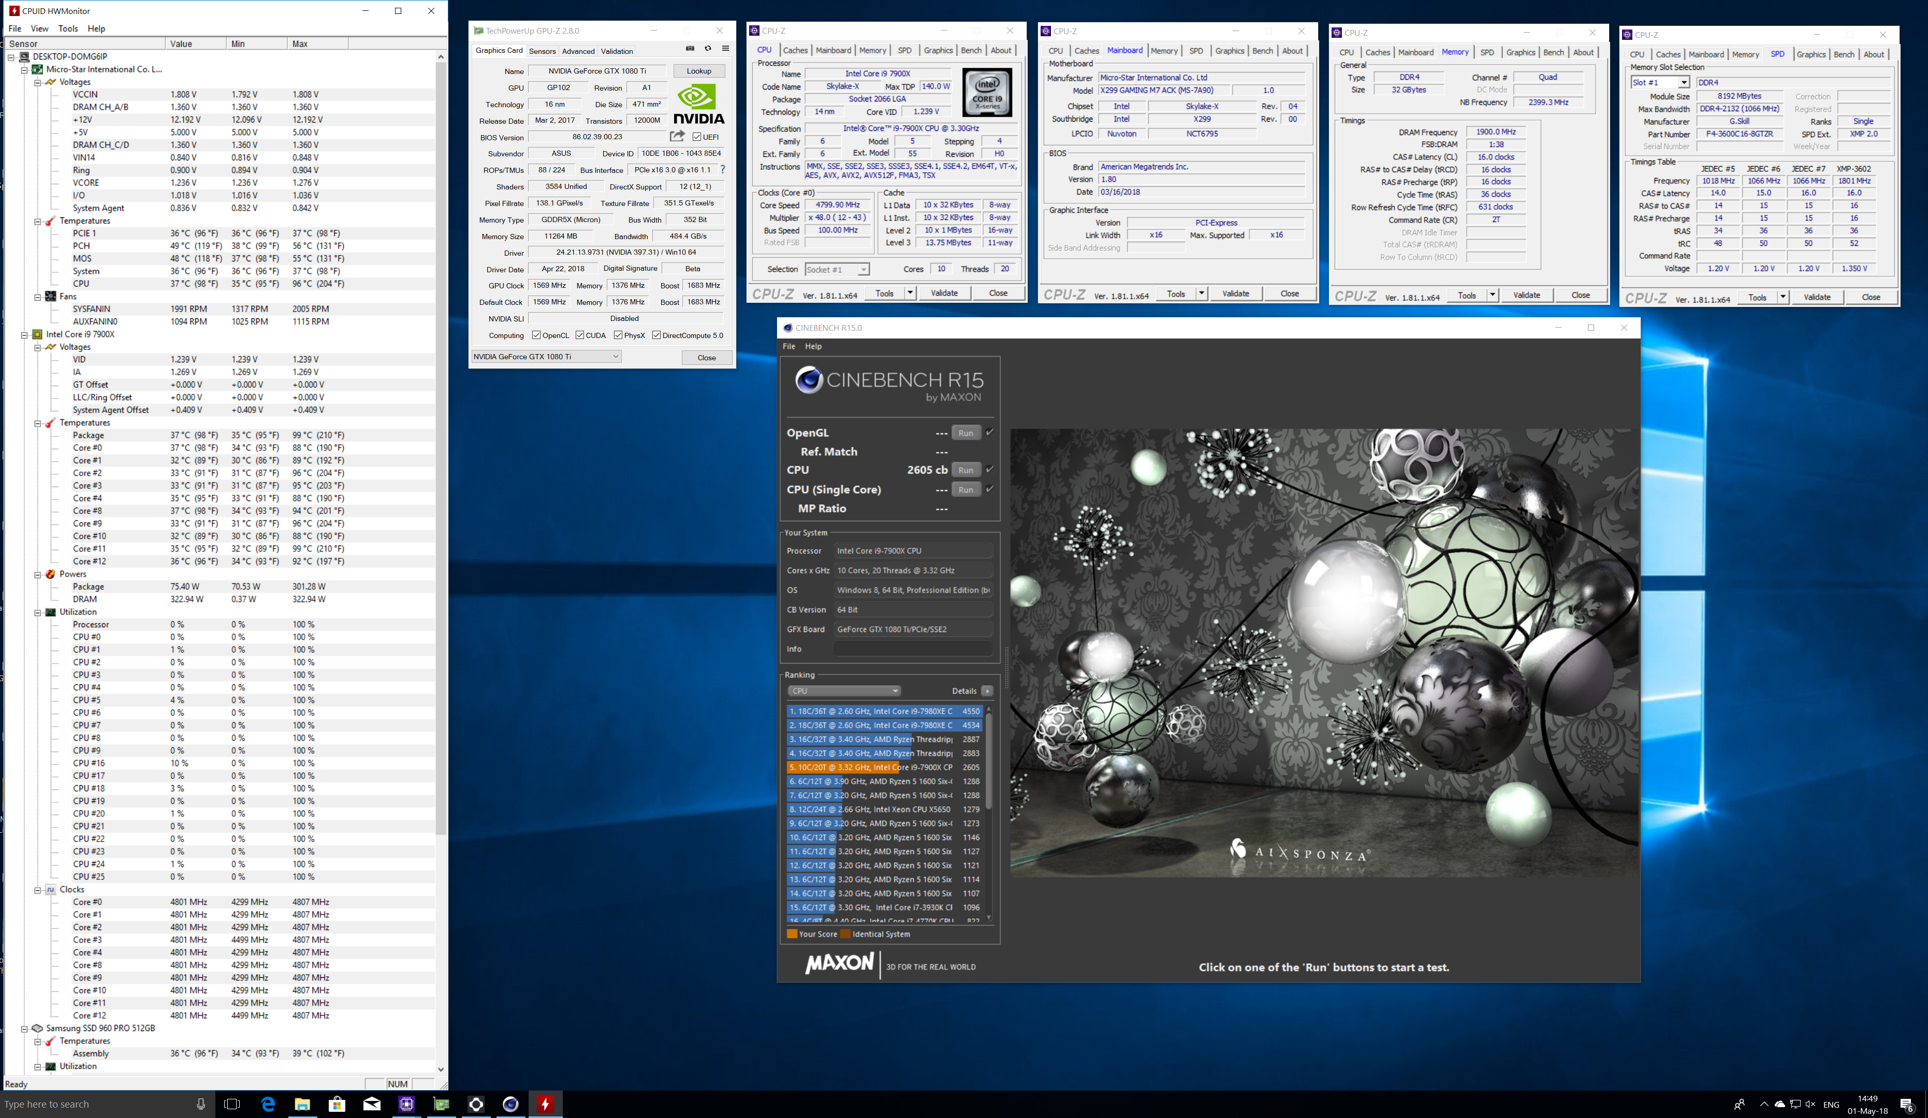Click the Bus Interface question mark icon
1928x1118 pixels.
pos(722,170)
